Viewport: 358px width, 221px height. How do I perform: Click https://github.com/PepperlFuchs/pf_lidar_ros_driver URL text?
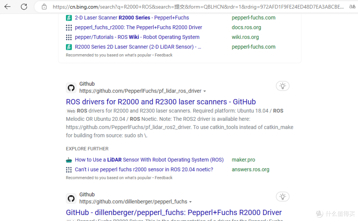[x=141, y=91]
